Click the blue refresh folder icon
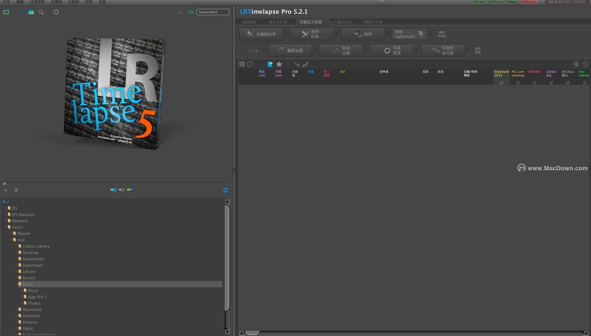The height and width of the screenshot is (336, 591). (x=225, y=190)
